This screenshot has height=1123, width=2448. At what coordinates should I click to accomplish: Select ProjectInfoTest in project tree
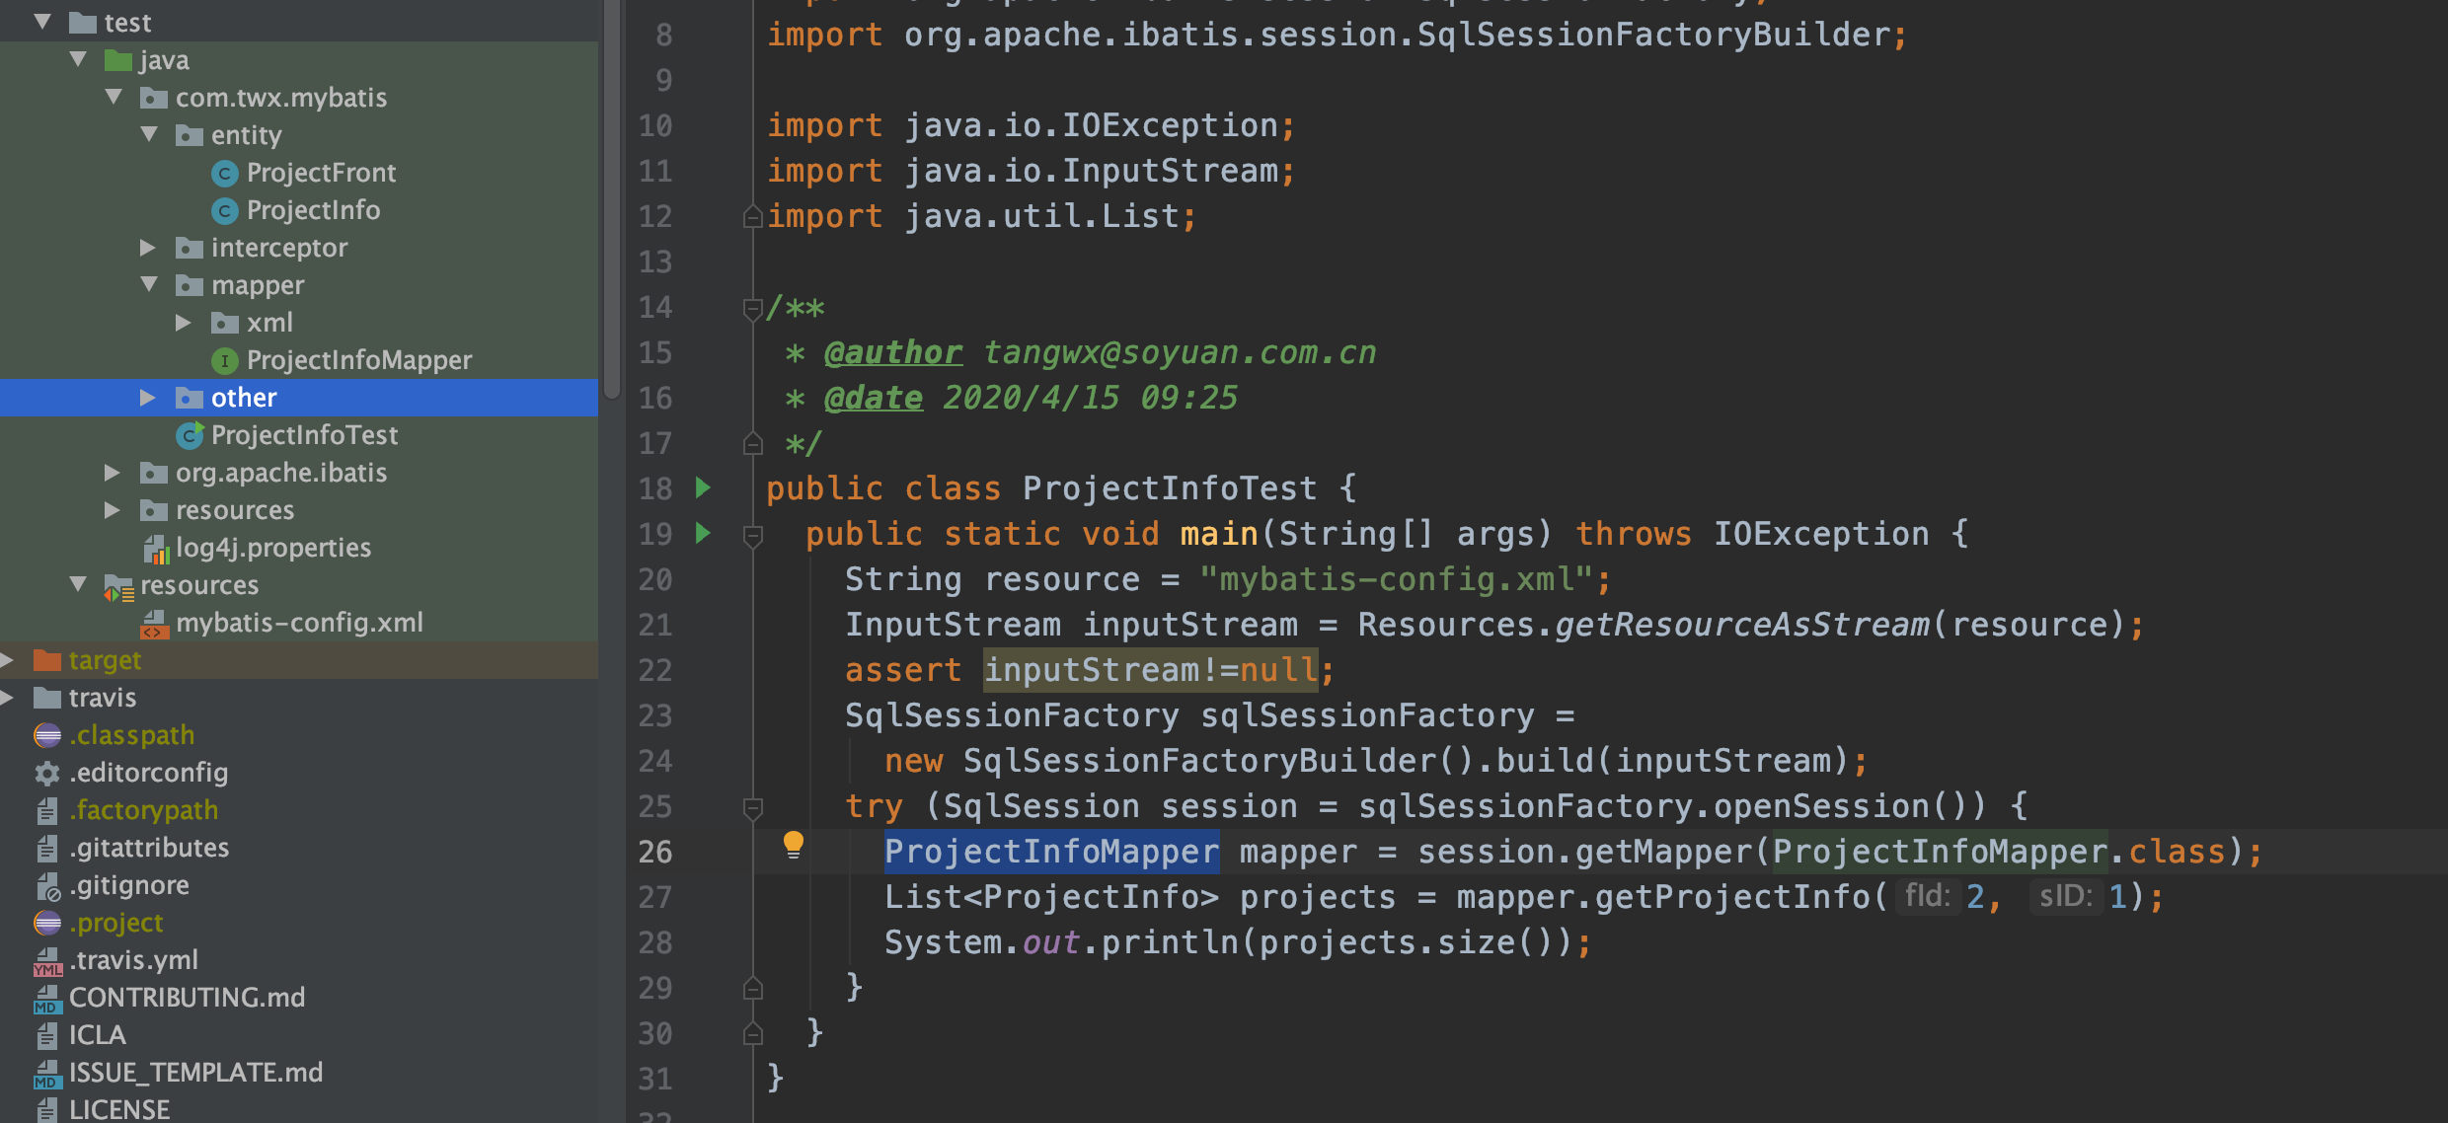point(304,435)
